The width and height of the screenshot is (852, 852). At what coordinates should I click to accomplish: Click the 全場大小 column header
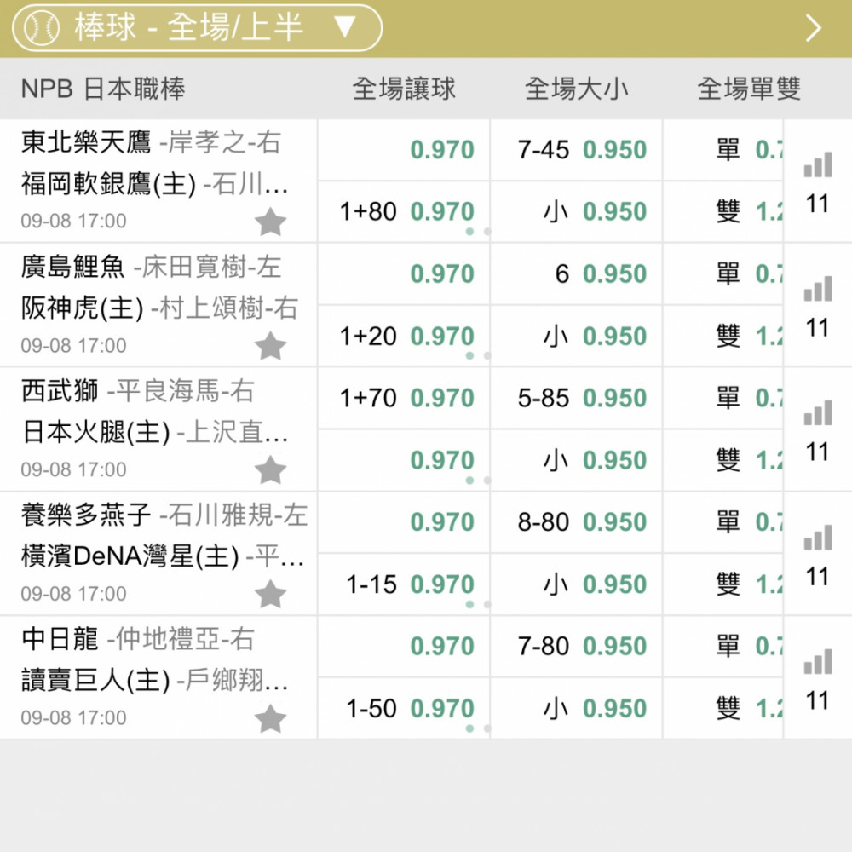576,89
